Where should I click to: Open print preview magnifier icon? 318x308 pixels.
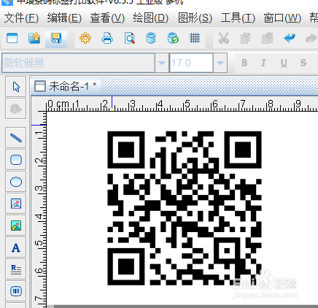tap(130, 38)
